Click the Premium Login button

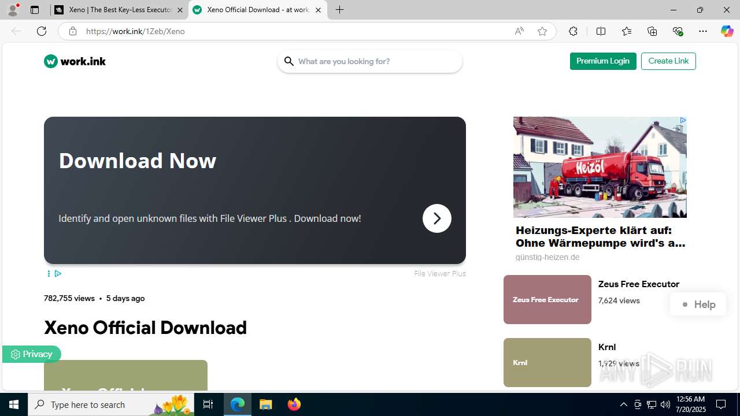coord(603,61)
